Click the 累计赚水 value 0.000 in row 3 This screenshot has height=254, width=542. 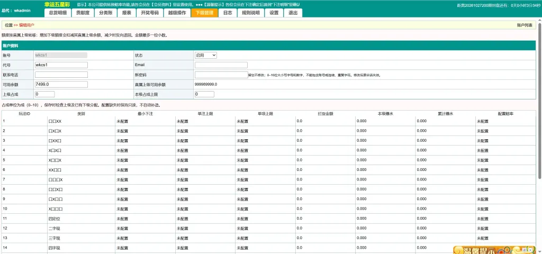click(x=421, y=141)
